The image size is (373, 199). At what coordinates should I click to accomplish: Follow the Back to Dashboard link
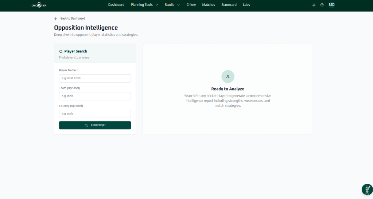point(73,19)
